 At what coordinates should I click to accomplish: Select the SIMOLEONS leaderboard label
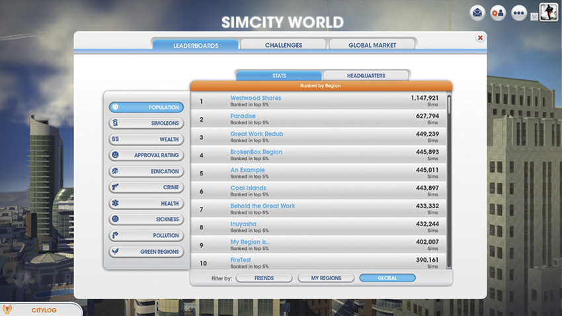point(165,123)
